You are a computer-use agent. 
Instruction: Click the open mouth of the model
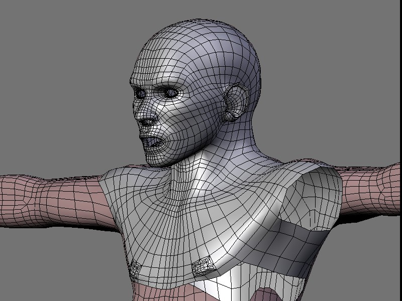[x=154, y=142]
